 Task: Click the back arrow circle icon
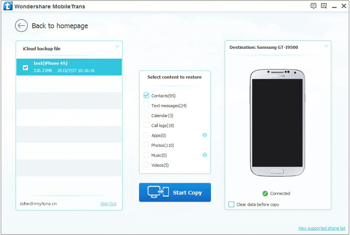pos(21,26)
